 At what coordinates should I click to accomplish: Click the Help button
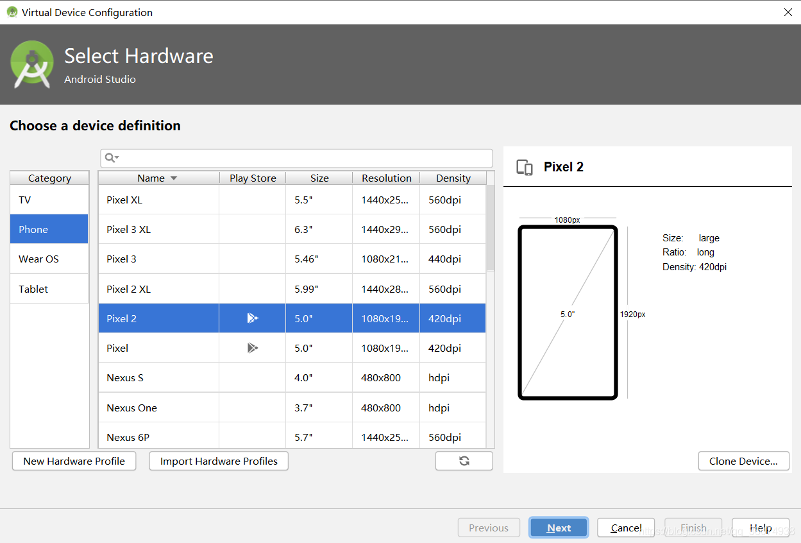point(761,528)
